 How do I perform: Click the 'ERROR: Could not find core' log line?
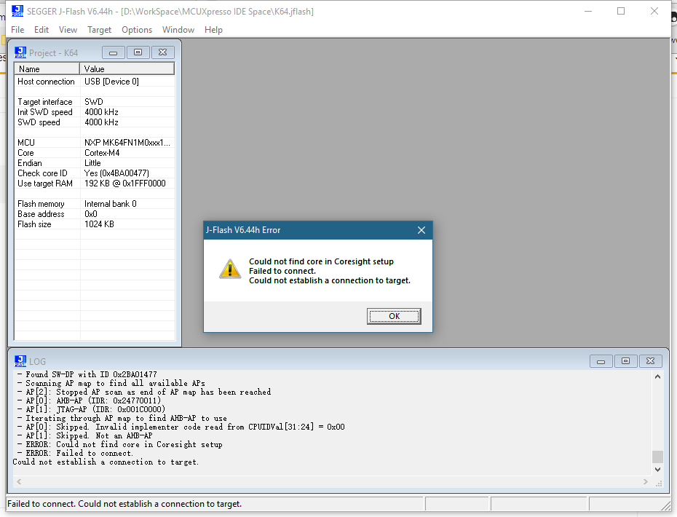(119, 444)
